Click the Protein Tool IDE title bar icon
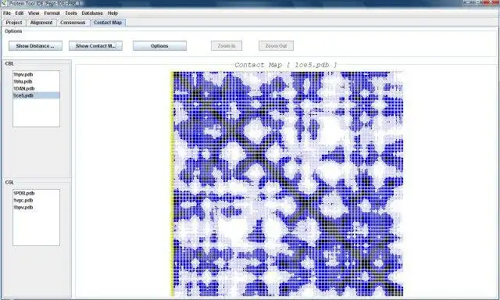500x300 pixels. (x=4, y=3)
